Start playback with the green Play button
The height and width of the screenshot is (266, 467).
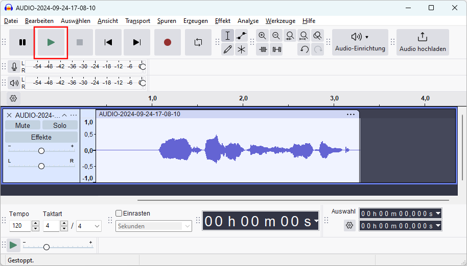[x=51, y=42]
